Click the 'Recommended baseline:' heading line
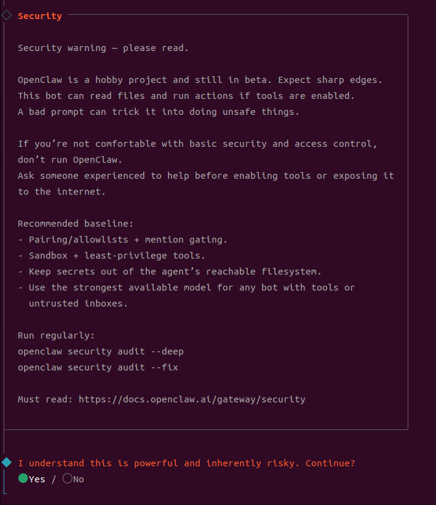This screenshot has width=436, height=505. coord(76,224)
